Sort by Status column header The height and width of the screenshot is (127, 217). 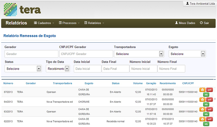[x=116, y=83]
